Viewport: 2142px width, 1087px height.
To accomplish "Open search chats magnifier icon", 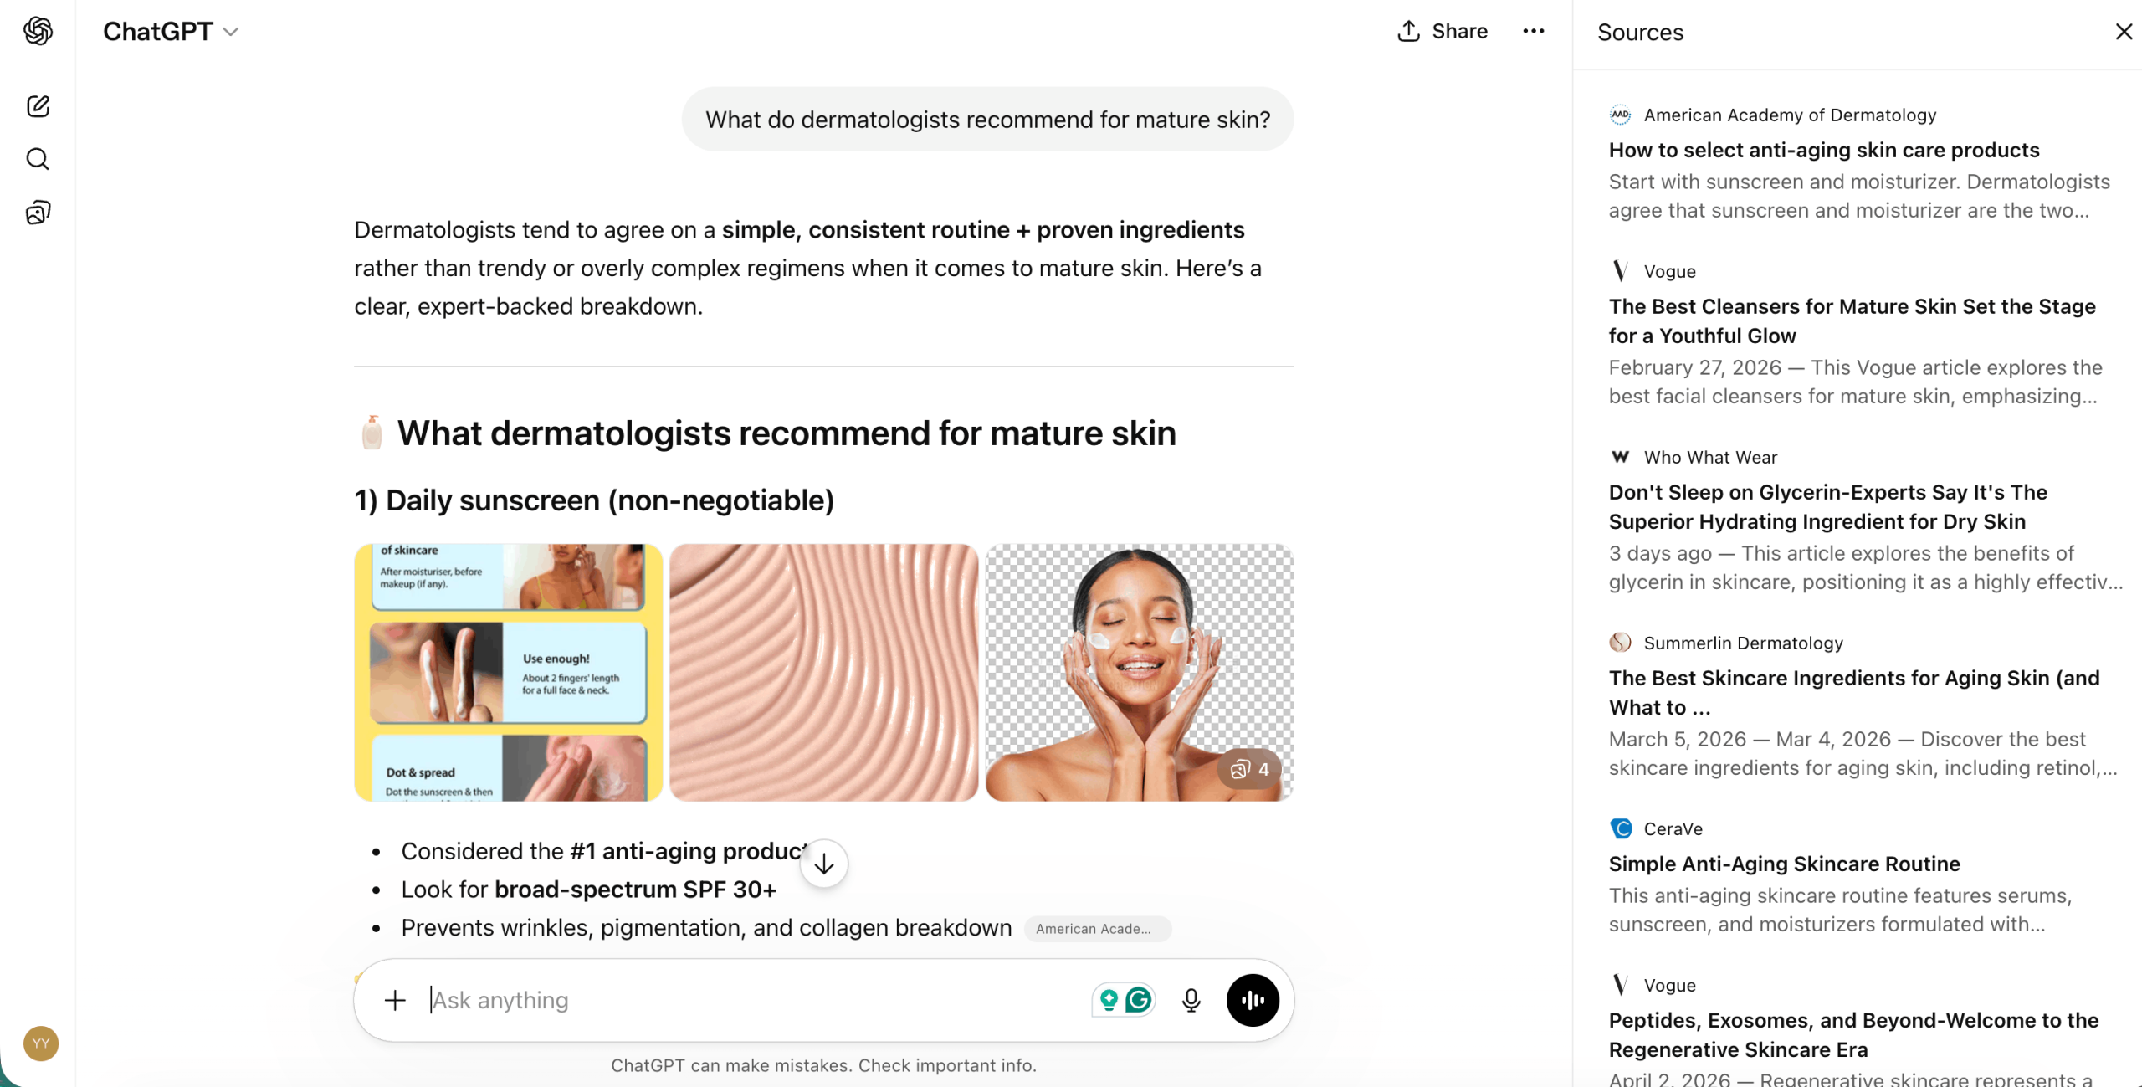I will [38, 159].
